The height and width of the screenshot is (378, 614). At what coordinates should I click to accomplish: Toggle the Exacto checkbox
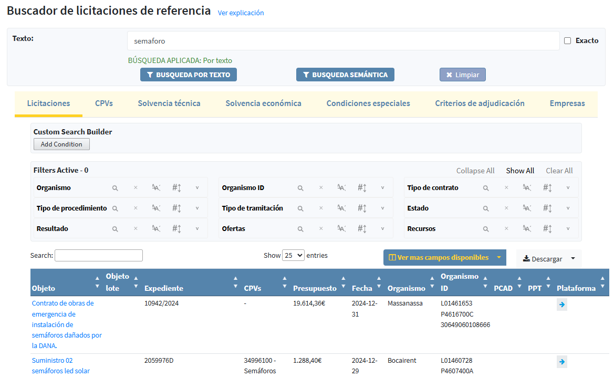click(x=567, y=41)
